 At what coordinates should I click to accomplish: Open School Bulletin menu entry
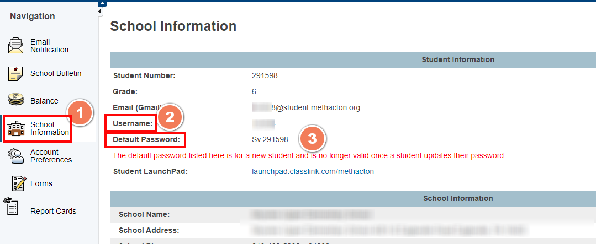(56, 73)
